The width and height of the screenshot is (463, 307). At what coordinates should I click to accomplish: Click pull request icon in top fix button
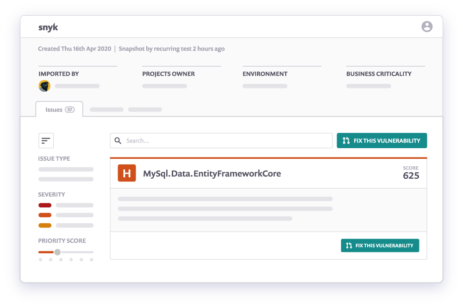346,141
